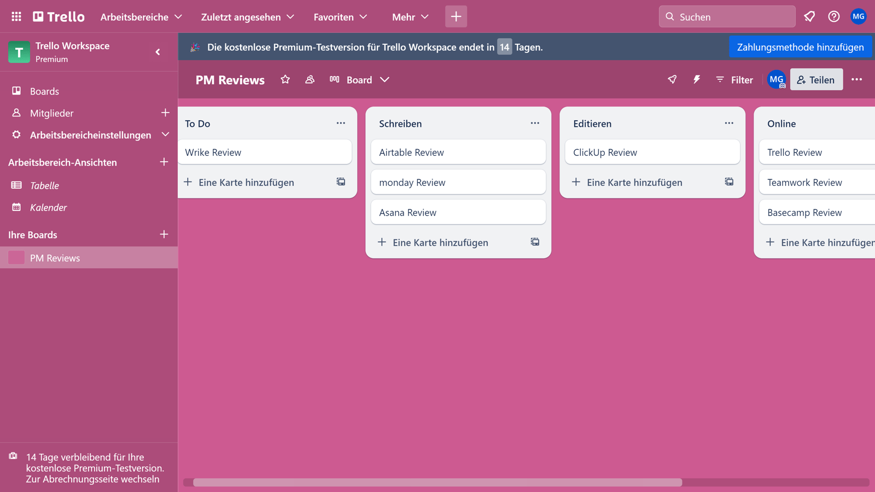Click the MG profile avatar
Viewport: 875px width, 492px height.
point(858,16)
